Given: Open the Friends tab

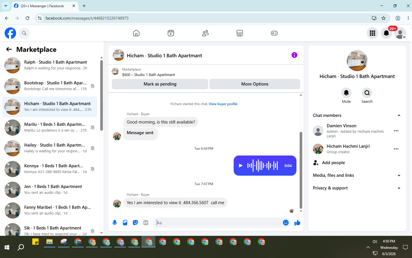Looking at the screenshot, I should [x=205, y=33].
